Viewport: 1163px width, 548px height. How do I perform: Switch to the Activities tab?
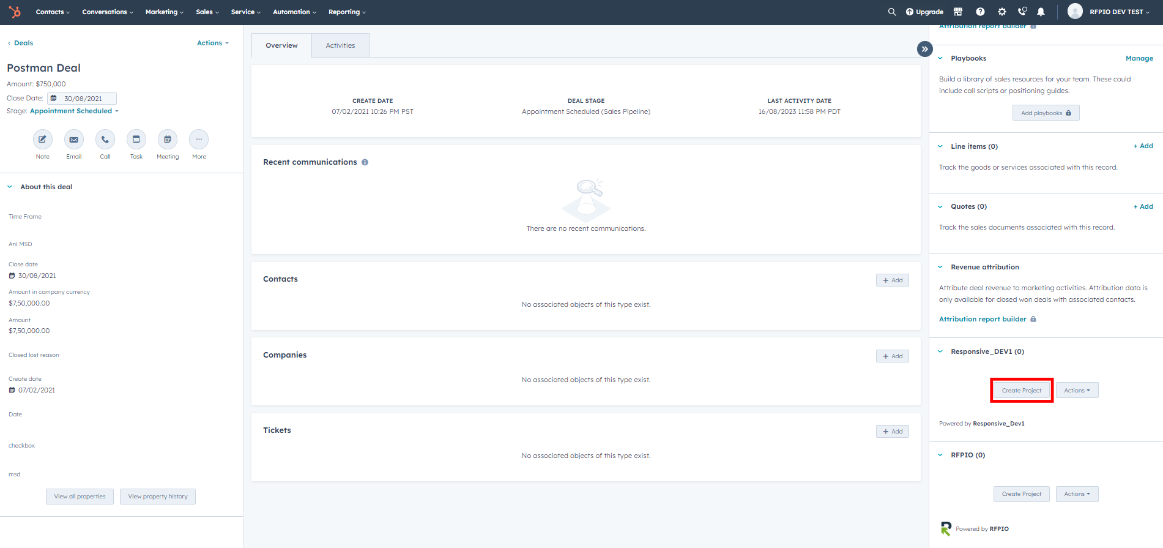point(340,45)
